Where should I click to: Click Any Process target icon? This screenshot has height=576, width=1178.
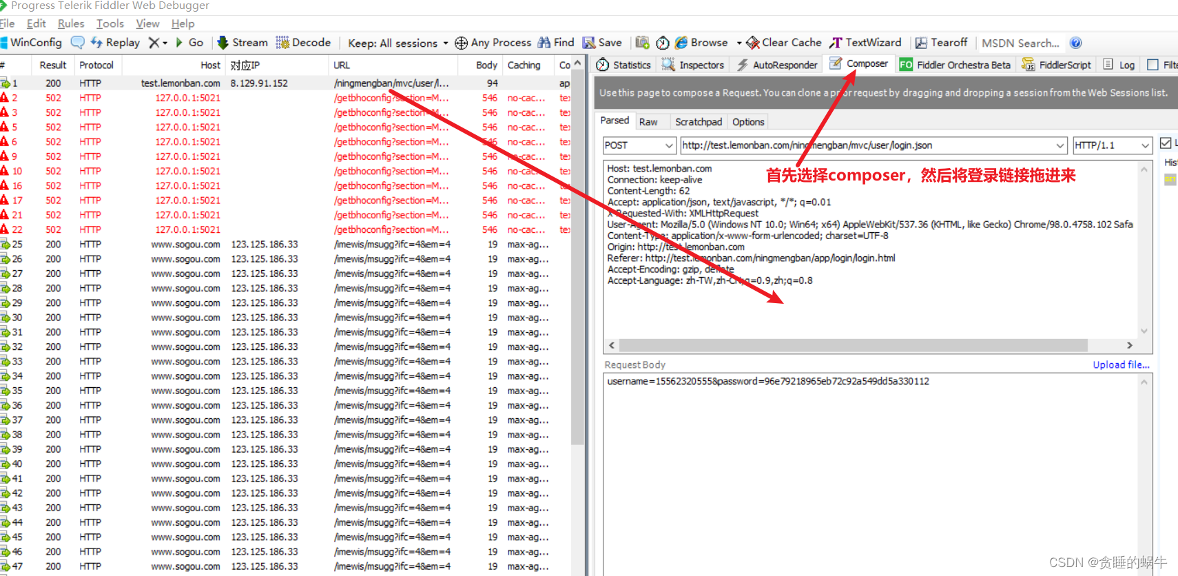coord(493,43)
